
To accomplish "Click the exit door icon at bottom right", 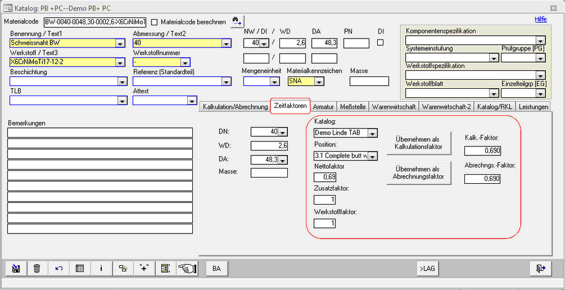I will click(x=541, y=269).
